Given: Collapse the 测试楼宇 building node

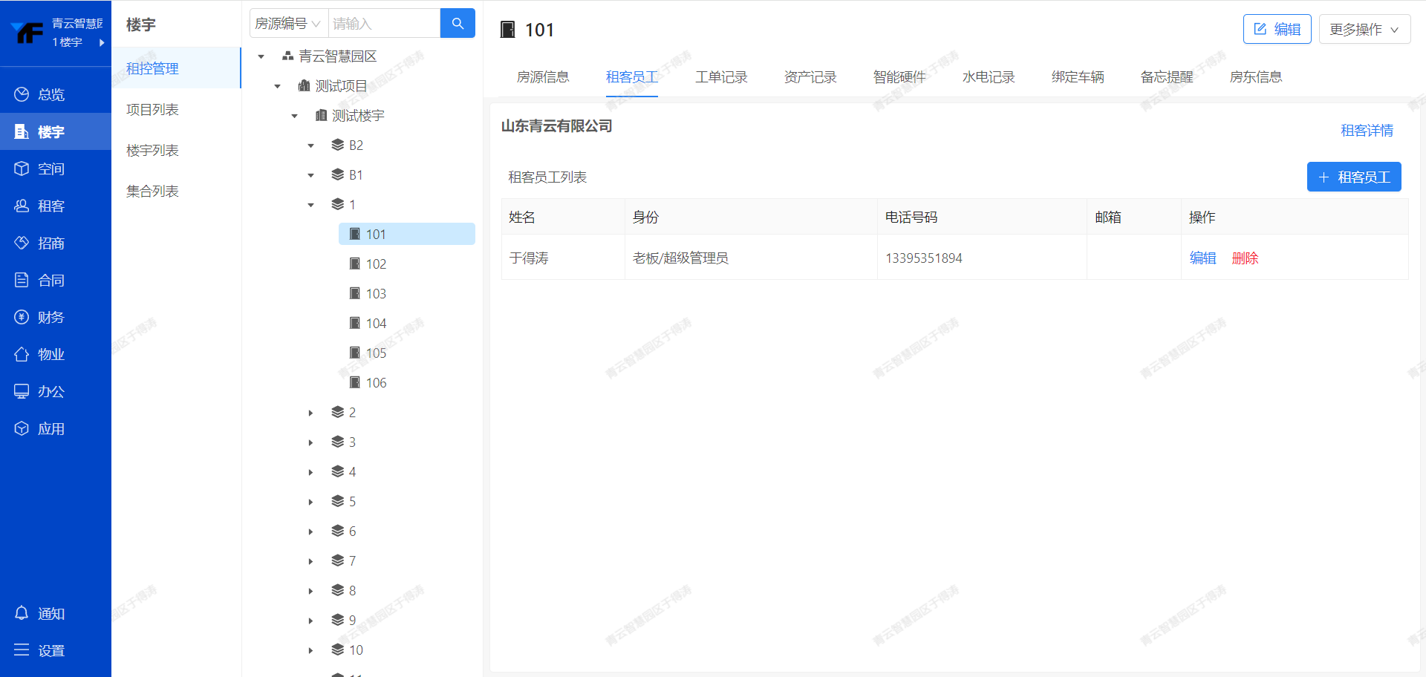Looking at the screenshot, I should pos(294,116).
